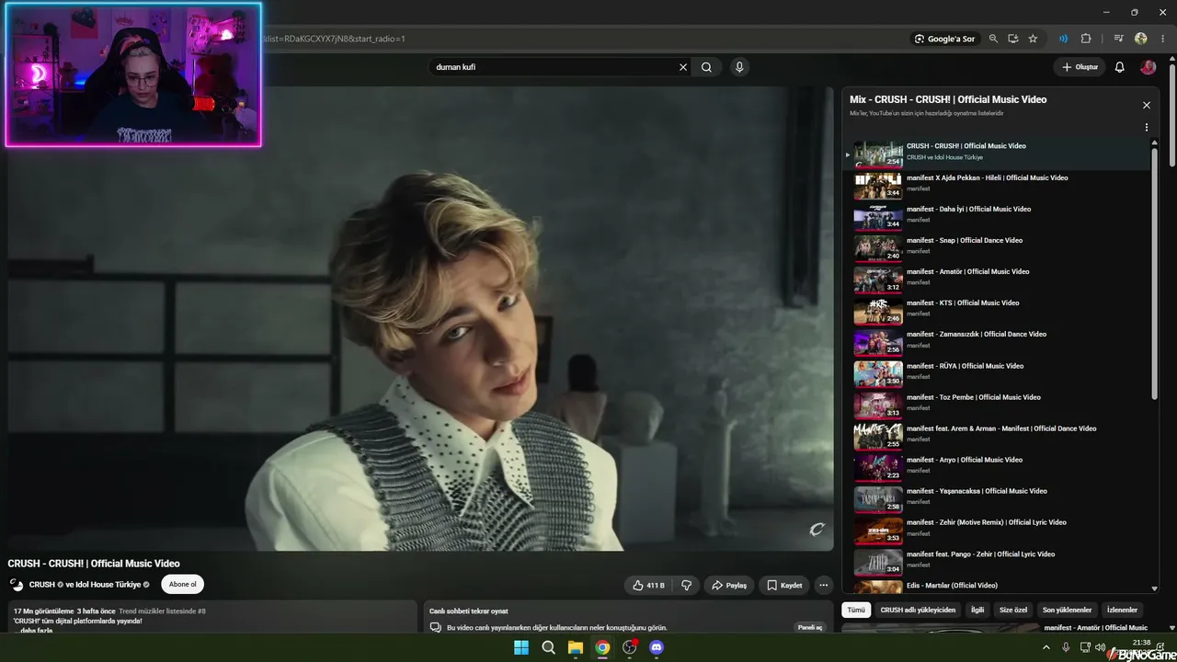This screenshot has width=1177, height=662.
Task: Select the Tümü filter chip
Action: pyautogui.click(x=856, y=610)
